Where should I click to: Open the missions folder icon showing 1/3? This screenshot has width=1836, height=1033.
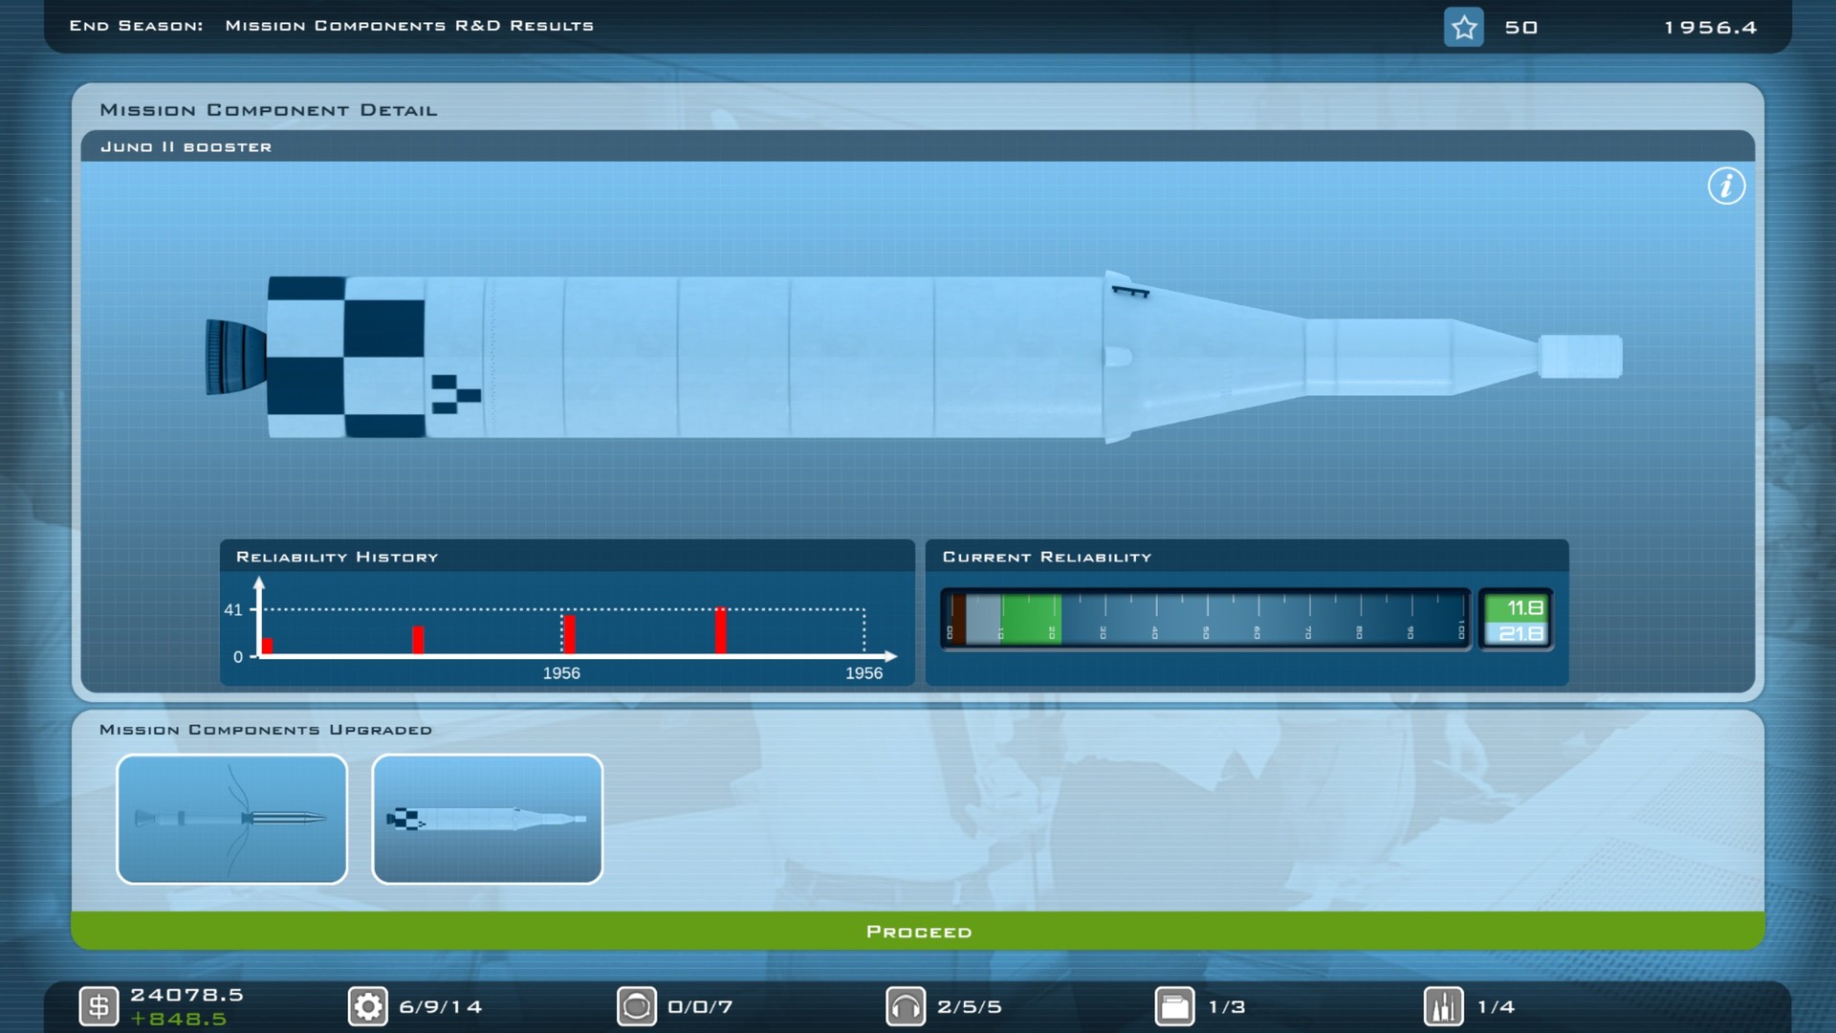[1175, 1005]
